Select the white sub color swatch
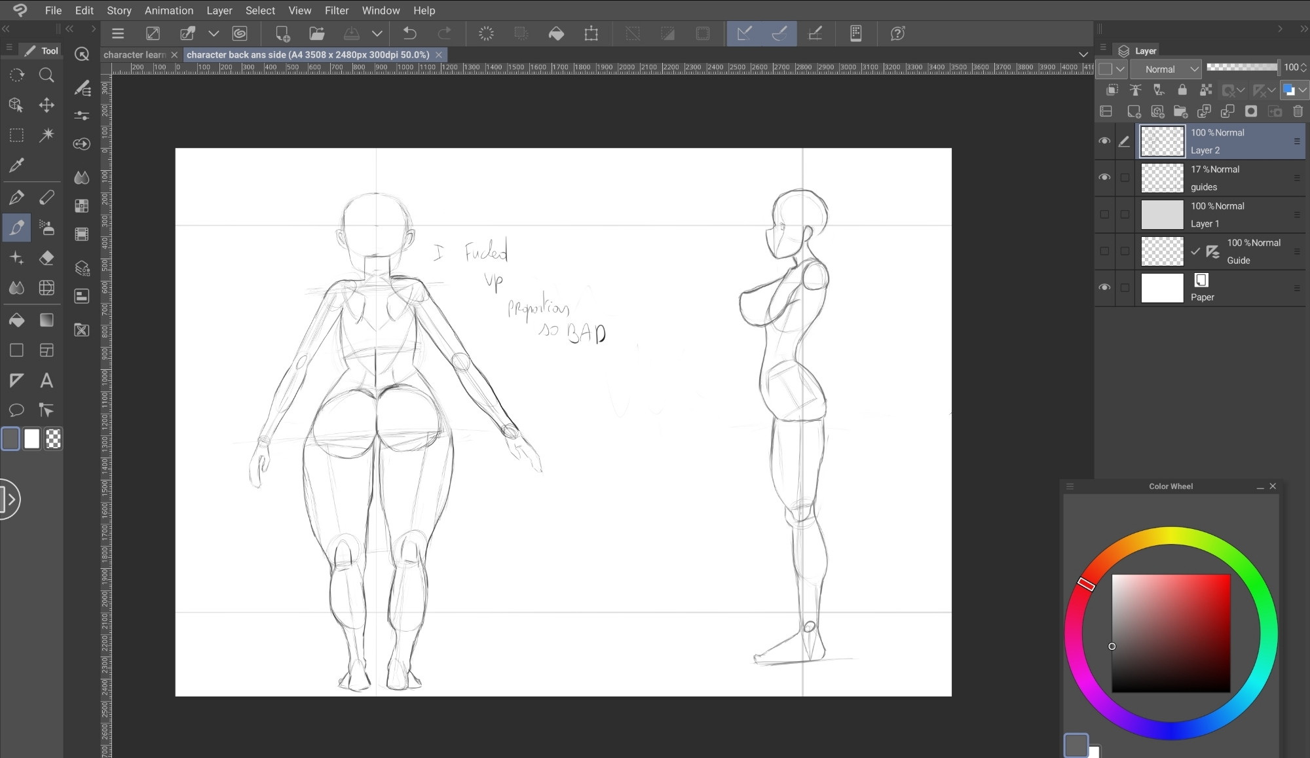1310x758 pixels. click(32, 439)
